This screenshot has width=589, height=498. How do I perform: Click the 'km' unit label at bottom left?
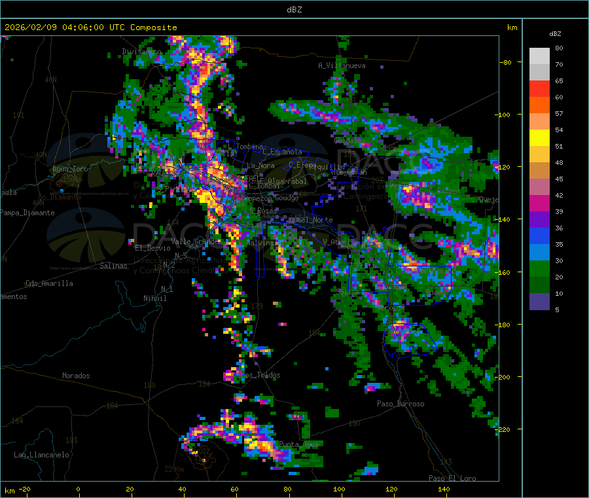click(9, 491)
